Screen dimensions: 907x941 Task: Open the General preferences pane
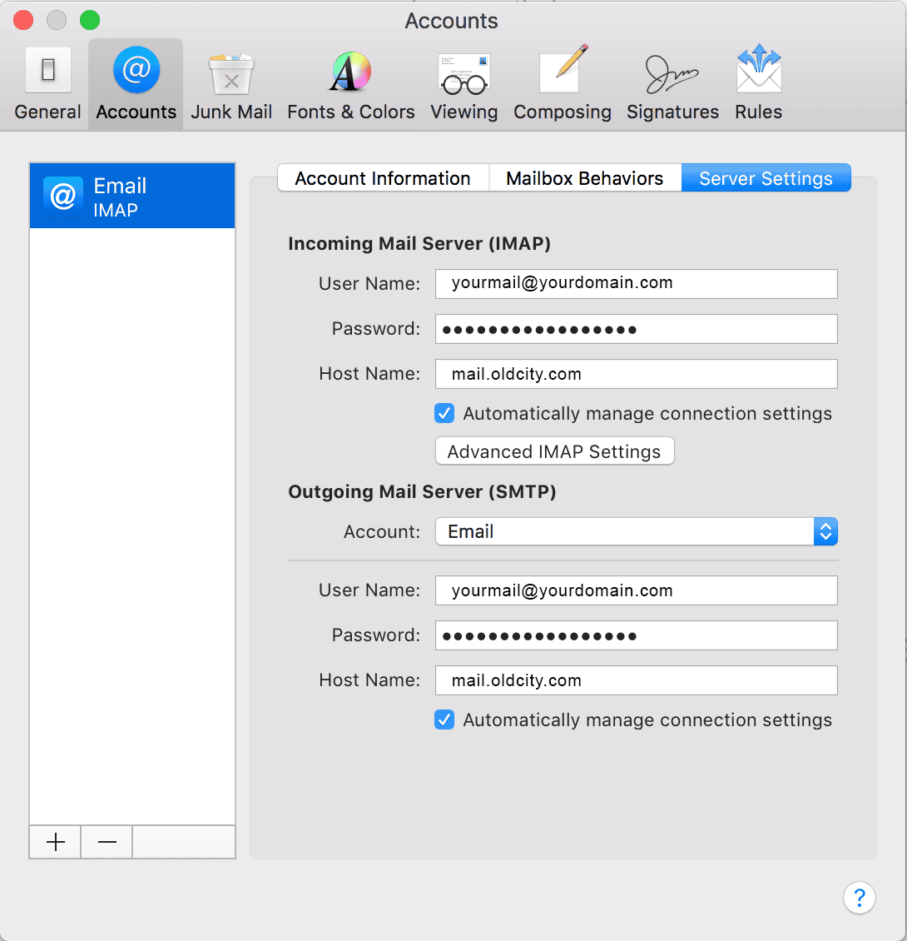point(47,84)
